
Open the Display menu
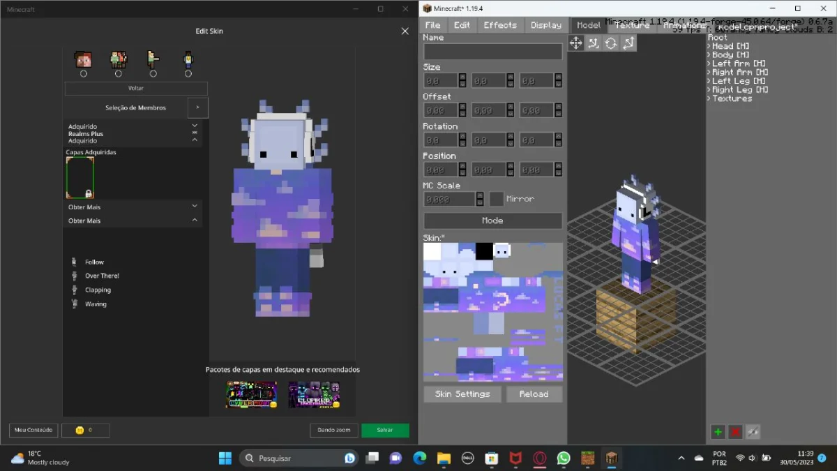[x=546, y=25]
